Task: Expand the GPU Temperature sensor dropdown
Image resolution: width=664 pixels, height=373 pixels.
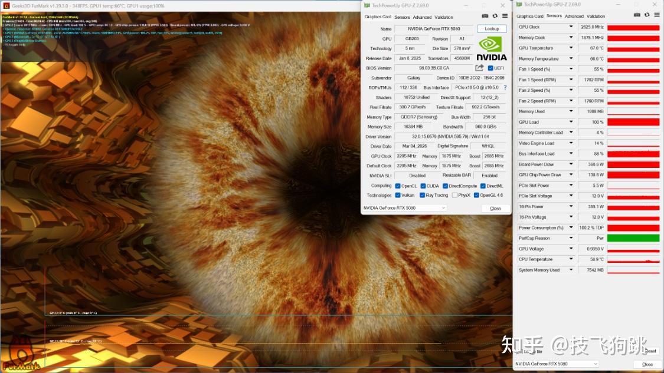Action: 571,48
